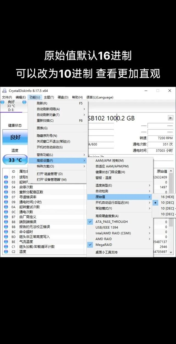Click the status orb in the 启停次数 row
Screen dimensions: 176x344
point(6,187)
